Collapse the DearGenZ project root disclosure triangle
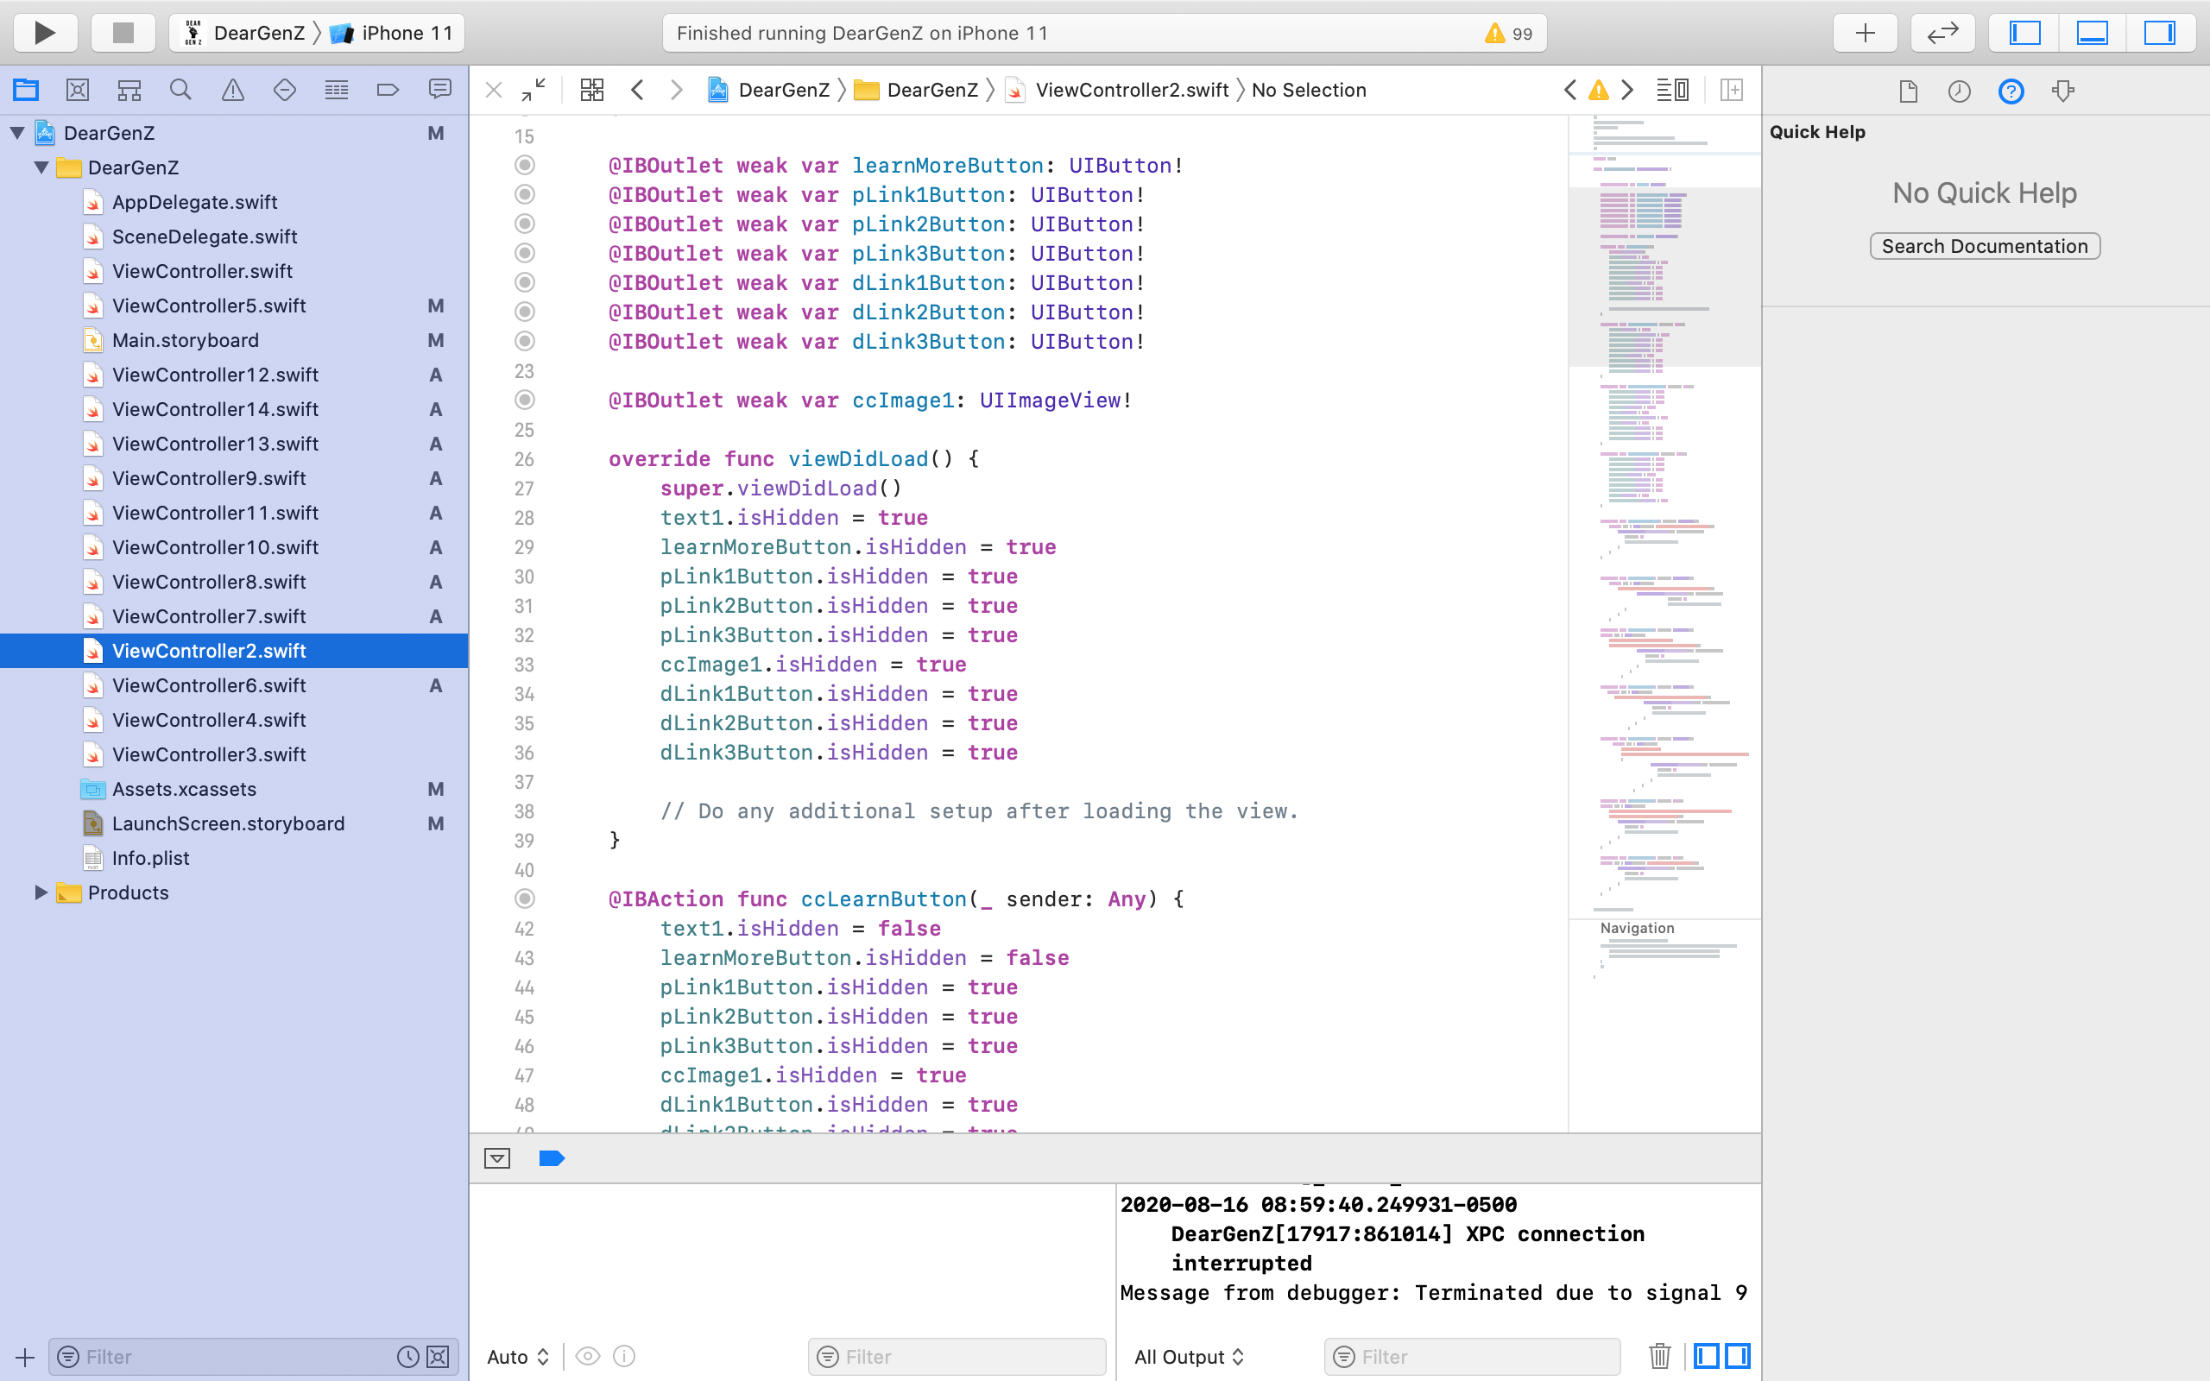The width and height of the screenshot is (2210, 1381). [17, 133]
